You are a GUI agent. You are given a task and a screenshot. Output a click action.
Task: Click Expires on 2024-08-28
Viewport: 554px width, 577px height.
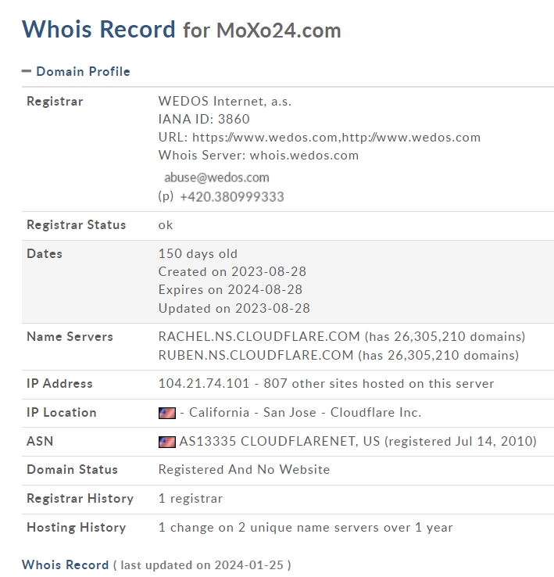pyautogui.click(x=231, y=289)
